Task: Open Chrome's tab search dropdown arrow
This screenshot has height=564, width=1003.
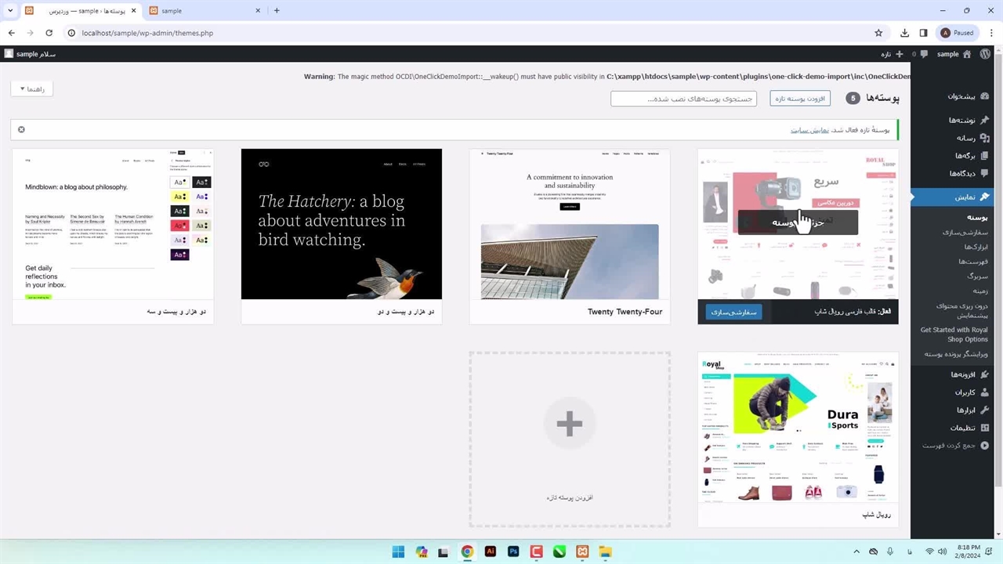Action: [x=10, y=10]
